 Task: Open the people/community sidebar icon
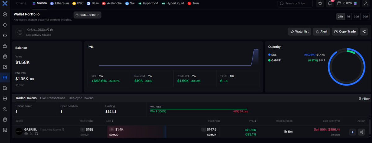click(5, 109)
